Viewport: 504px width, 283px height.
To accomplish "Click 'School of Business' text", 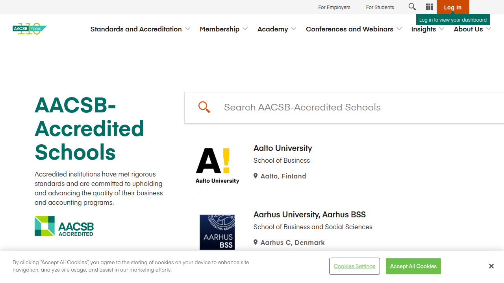I will click(282, 160).
